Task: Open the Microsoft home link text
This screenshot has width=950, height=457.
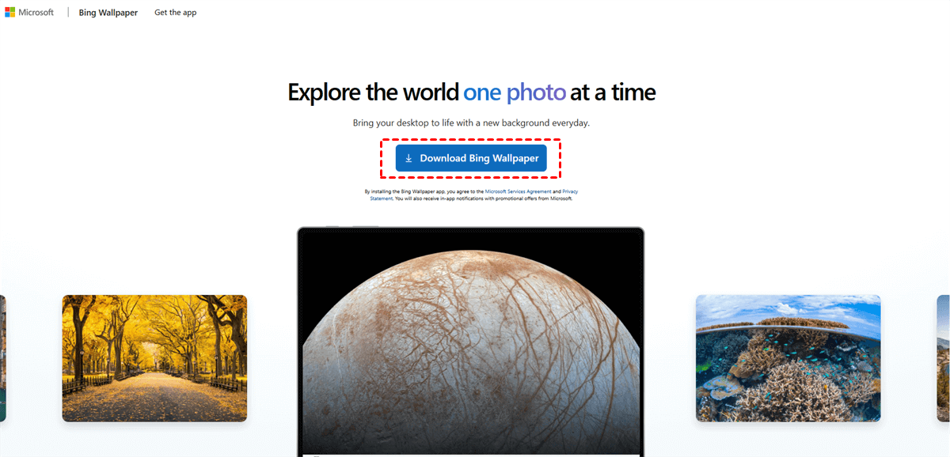Action: pos(36,13)
